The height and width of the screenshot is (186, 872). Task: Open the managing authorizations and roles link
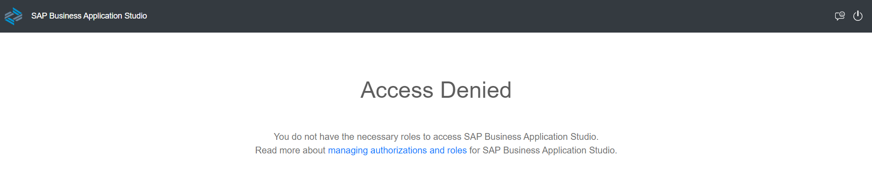point(397,150)
